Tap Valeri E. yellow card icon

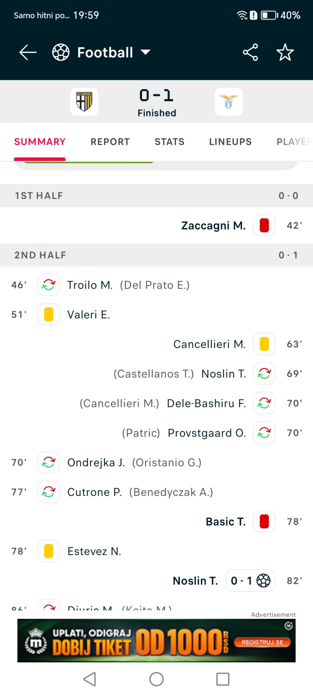(49, 315)
